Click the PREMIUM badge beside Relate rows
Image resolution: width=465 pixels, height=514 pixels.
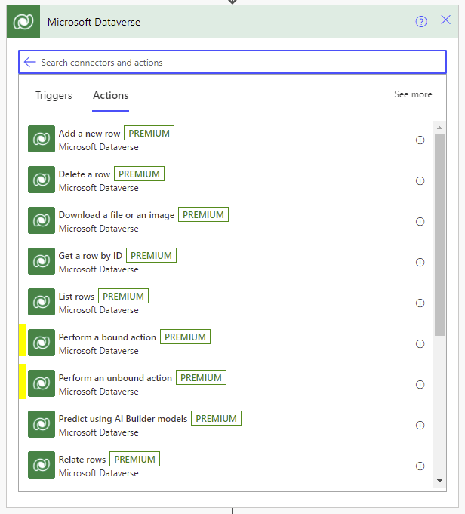tap(135, 459)
